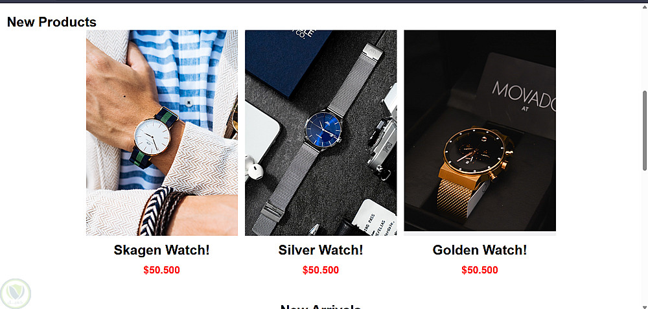The height and width of the screenshot is (309, 648).
Task: Open the Silver Watch product photo
Action: click(x=321, y=133)
